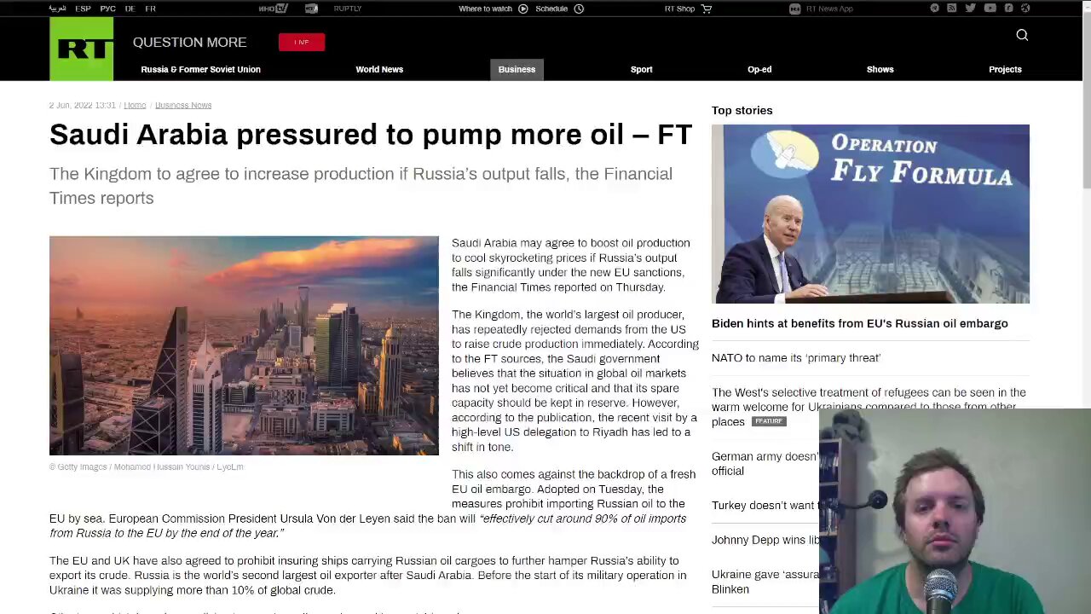Image resolution: width=1091 pixels, height=614 pixels.
Task: Click the 2 Jun, 2022 13:31 timestamp
Action: point(82,105)
